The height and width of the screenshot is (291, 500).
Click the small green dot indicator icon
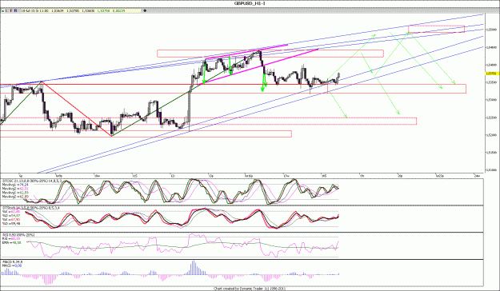[x=2, y=11]
